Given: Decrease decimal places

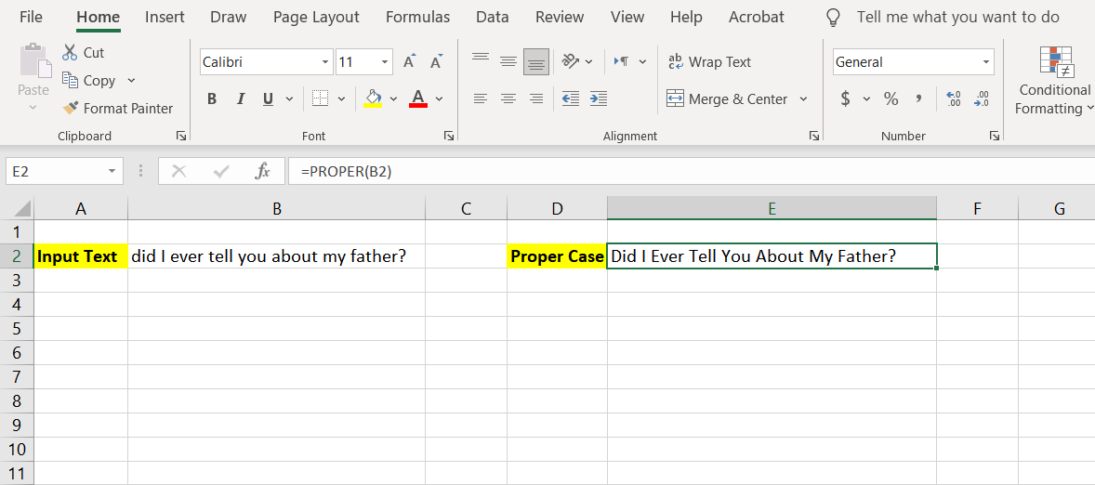Looking at the screenshot, I should click(982, 98).
